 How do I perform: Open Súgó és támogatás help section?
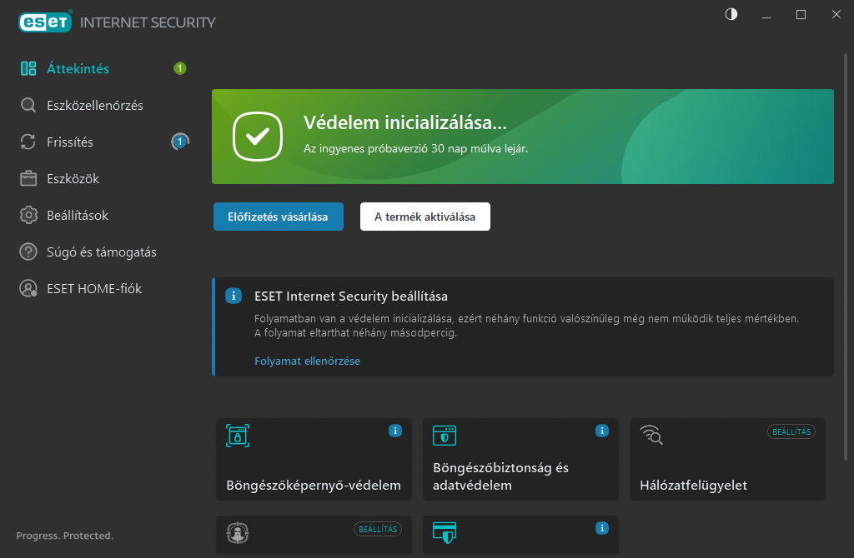coord(103,252)
